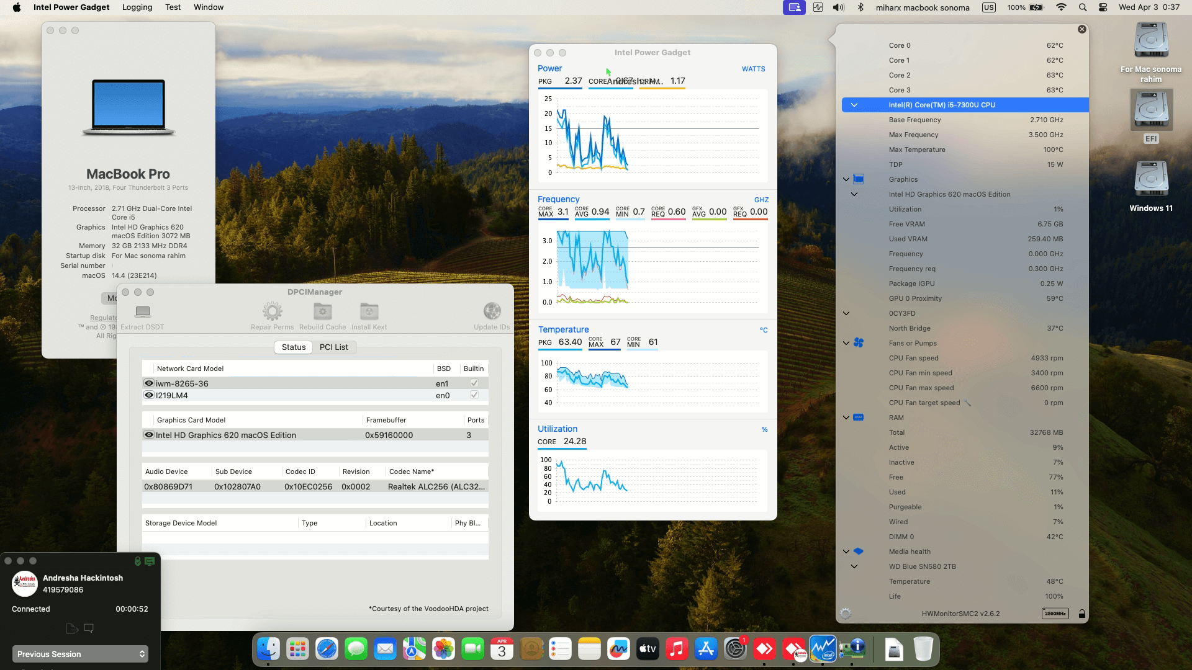Toggle visibility eye for iwm-8265-36 card
Image resolution: width=1192 pixels, height=670 pixels.
[148, 383]
